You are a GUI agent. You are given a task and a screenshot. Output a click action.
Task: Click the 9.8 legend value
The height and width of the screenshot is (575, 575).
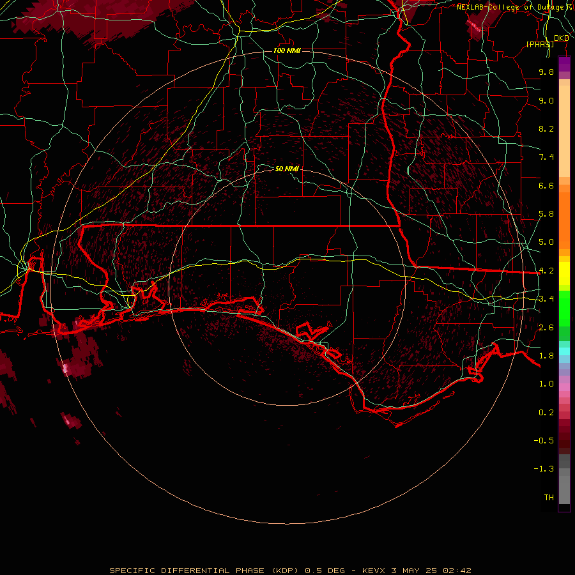pos(546,72)
